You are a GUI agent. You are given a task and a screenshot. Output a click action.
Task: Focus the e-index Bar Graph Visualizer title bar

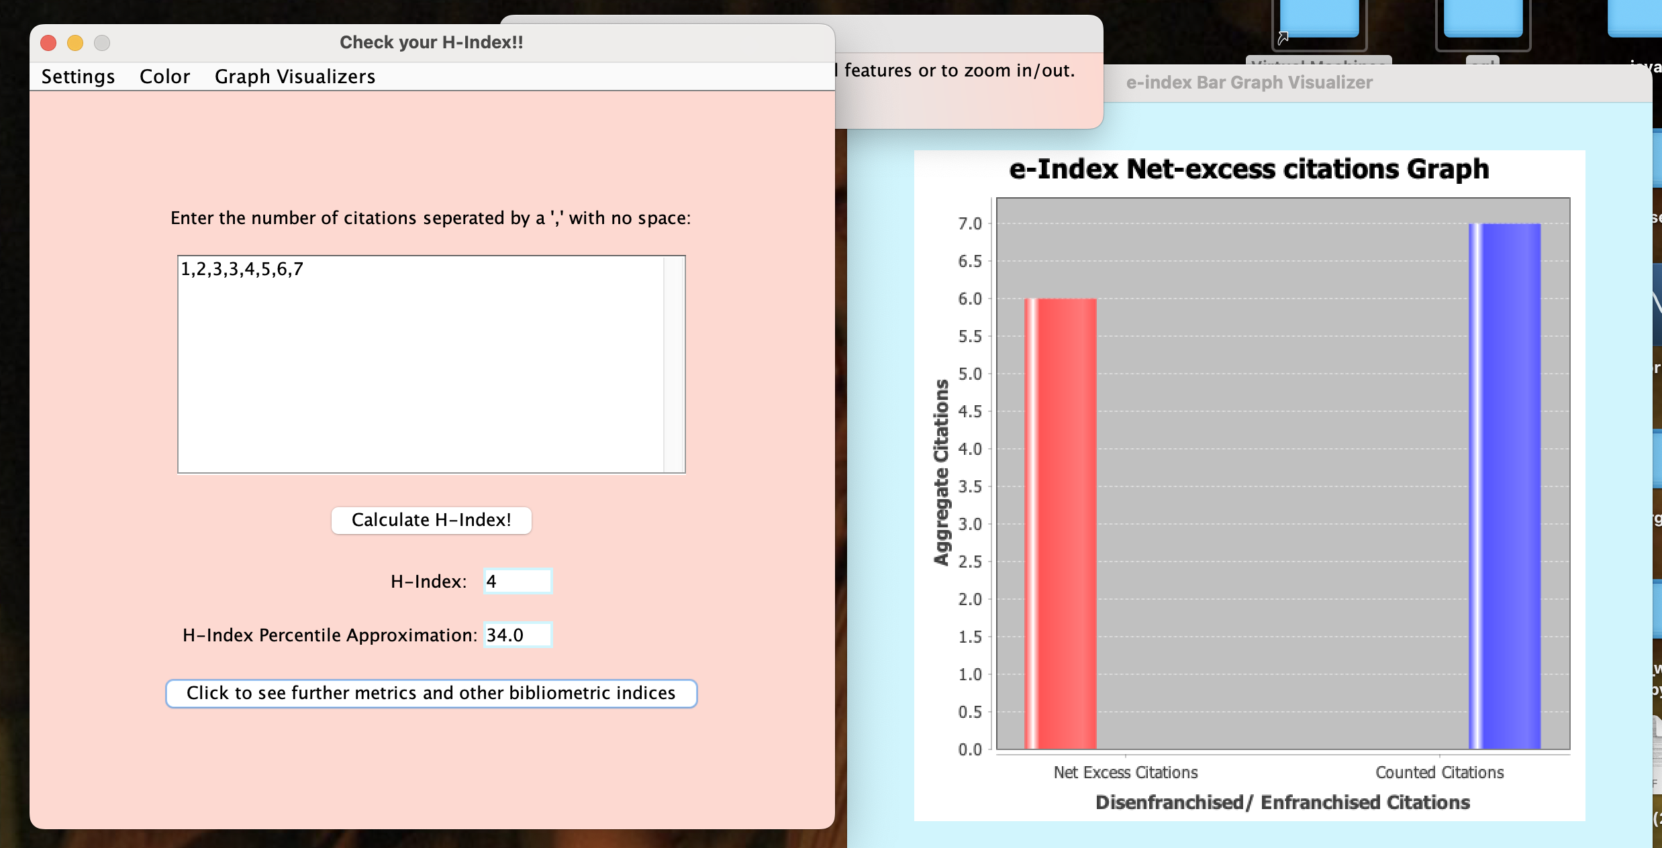point(1249,83)
